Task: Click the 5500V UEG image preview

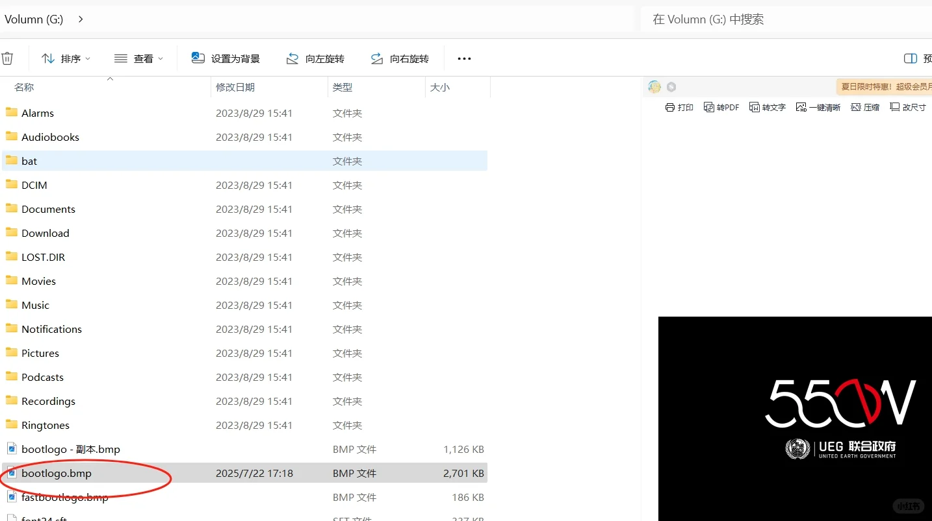Action: click(x=794, y=418)
